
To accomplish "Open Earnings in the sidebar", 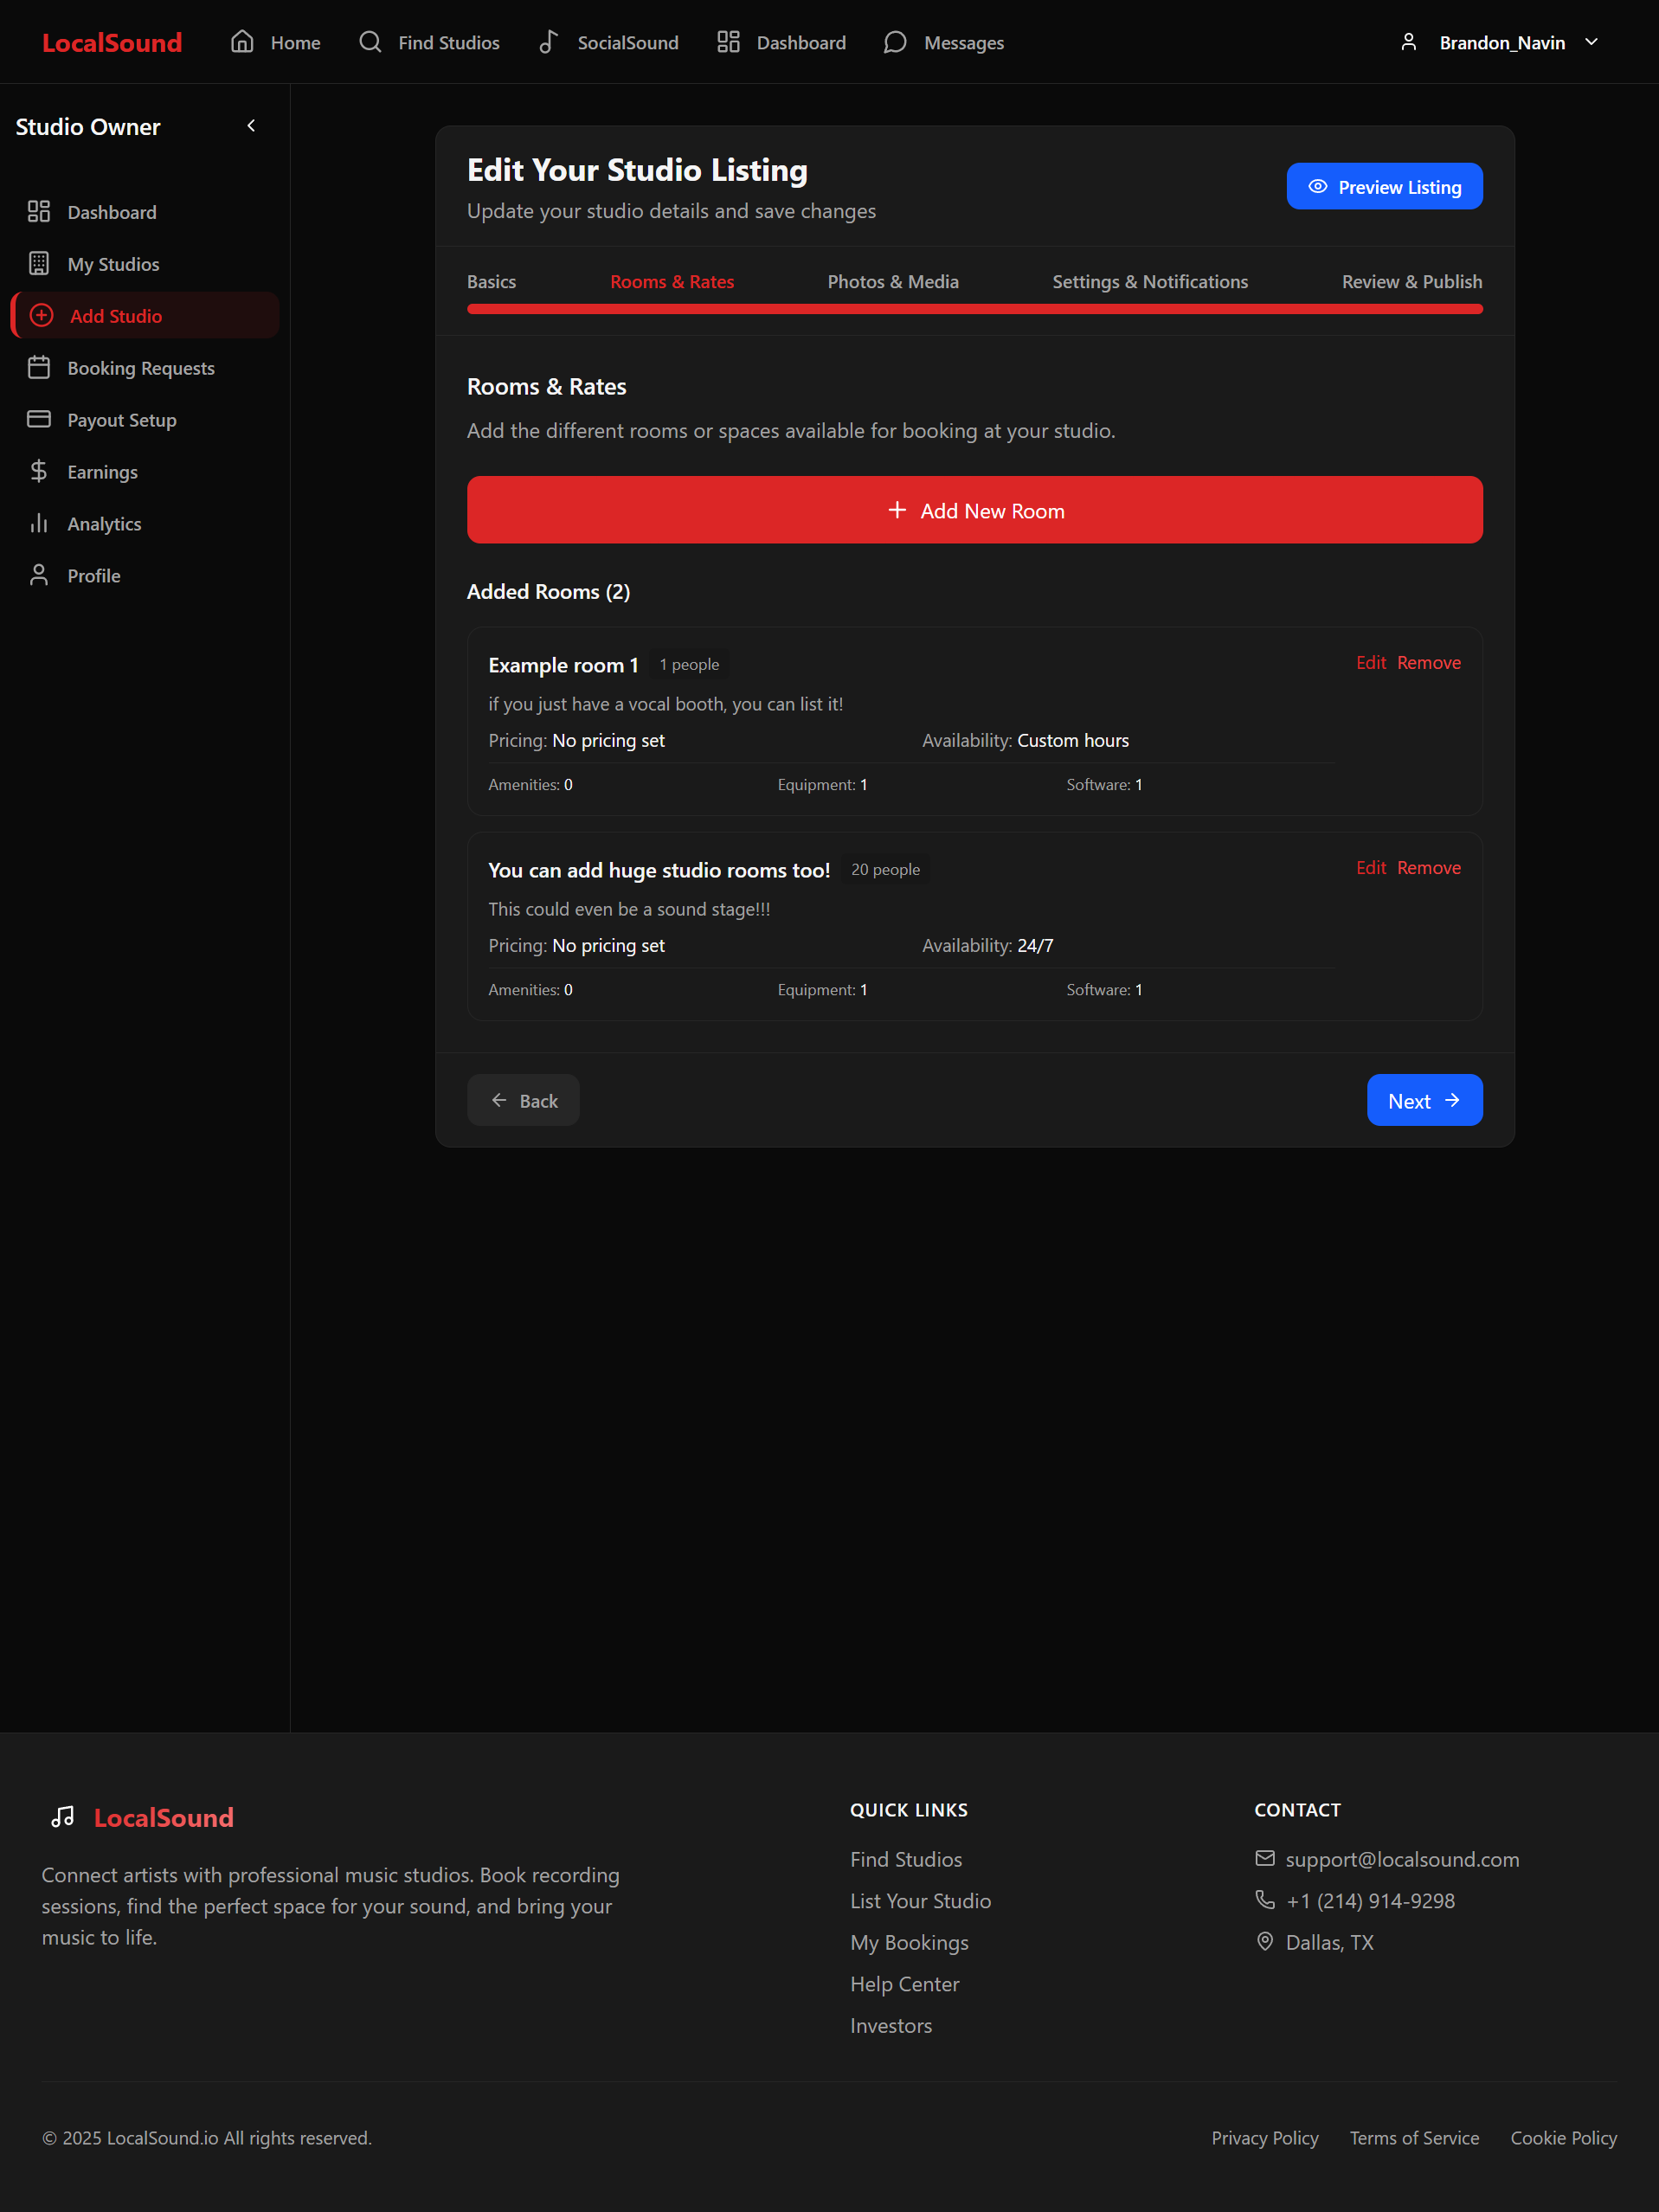I will coord(144,471).
